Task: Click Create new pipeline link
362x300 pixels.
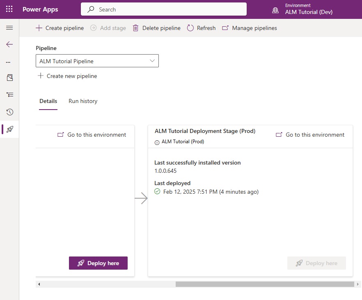Action: [67, 76]
